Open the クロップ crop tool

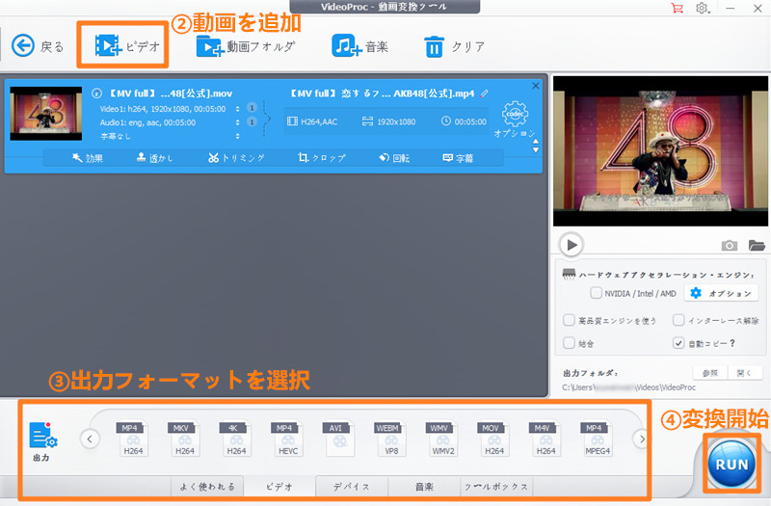(322, 158)
